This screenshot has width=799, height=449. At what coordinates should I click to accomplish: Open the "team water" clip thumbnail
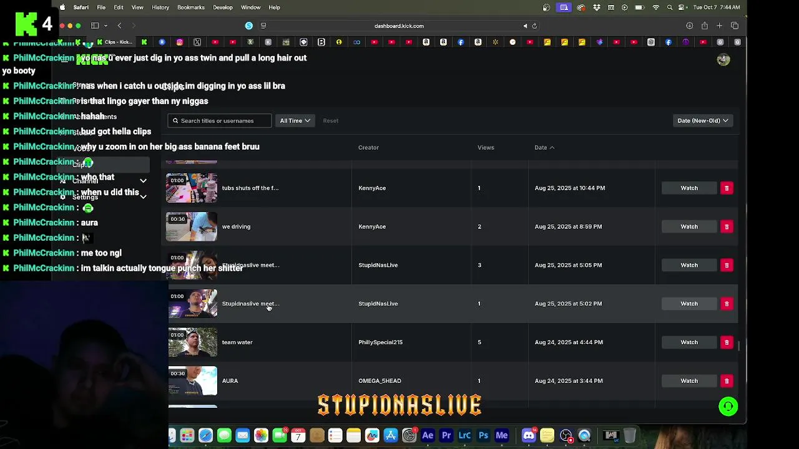point(193,342)
